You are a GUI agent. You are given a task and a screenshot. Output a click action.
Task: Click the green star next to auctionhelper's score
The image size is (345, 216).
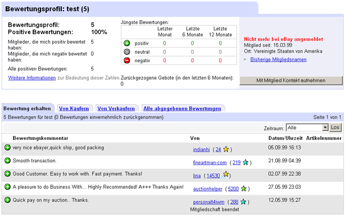pos(243,189)
